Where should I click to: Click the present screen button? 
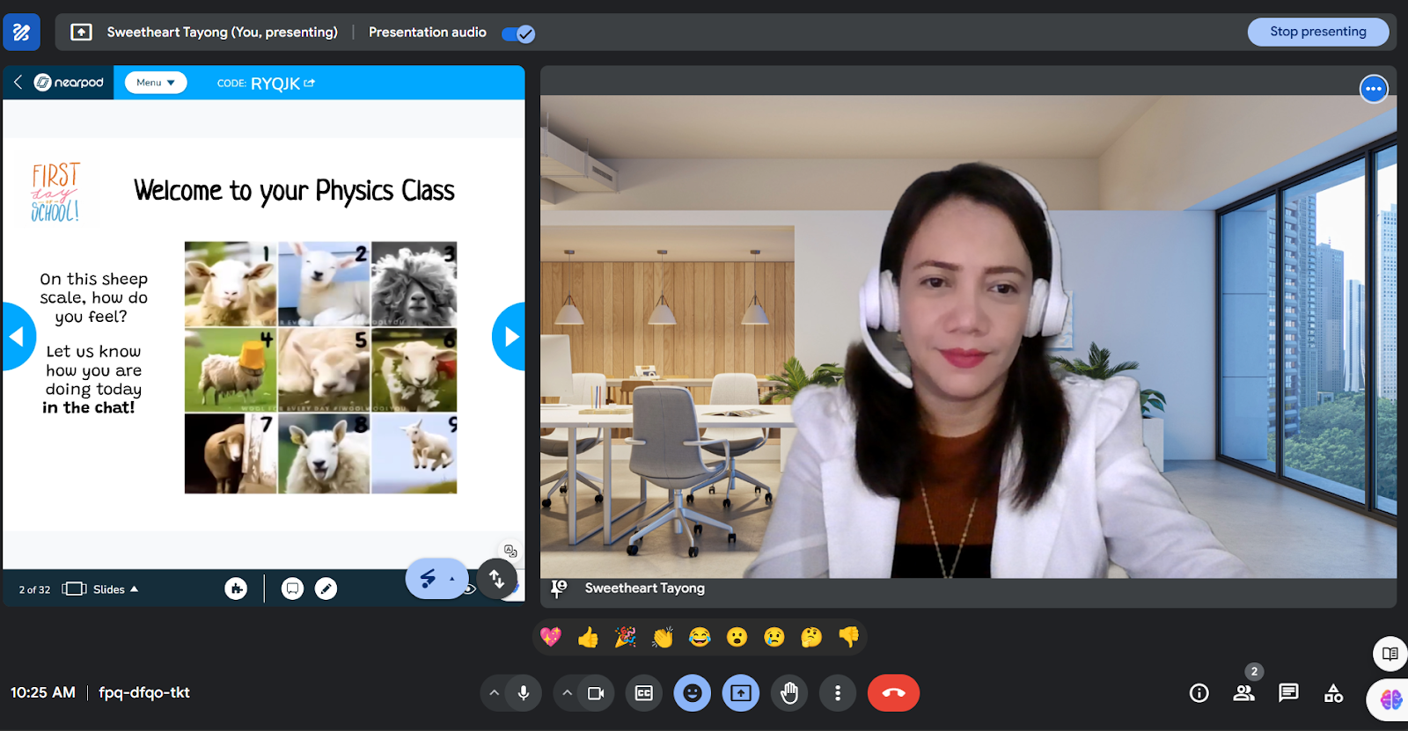click(741, 693)
